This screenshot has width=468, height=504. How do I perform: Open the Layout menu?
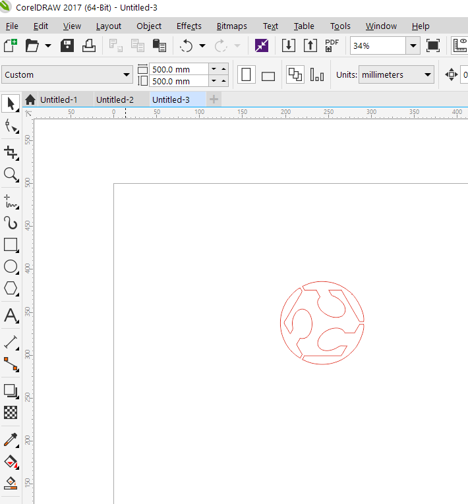(x=108, y=26)
